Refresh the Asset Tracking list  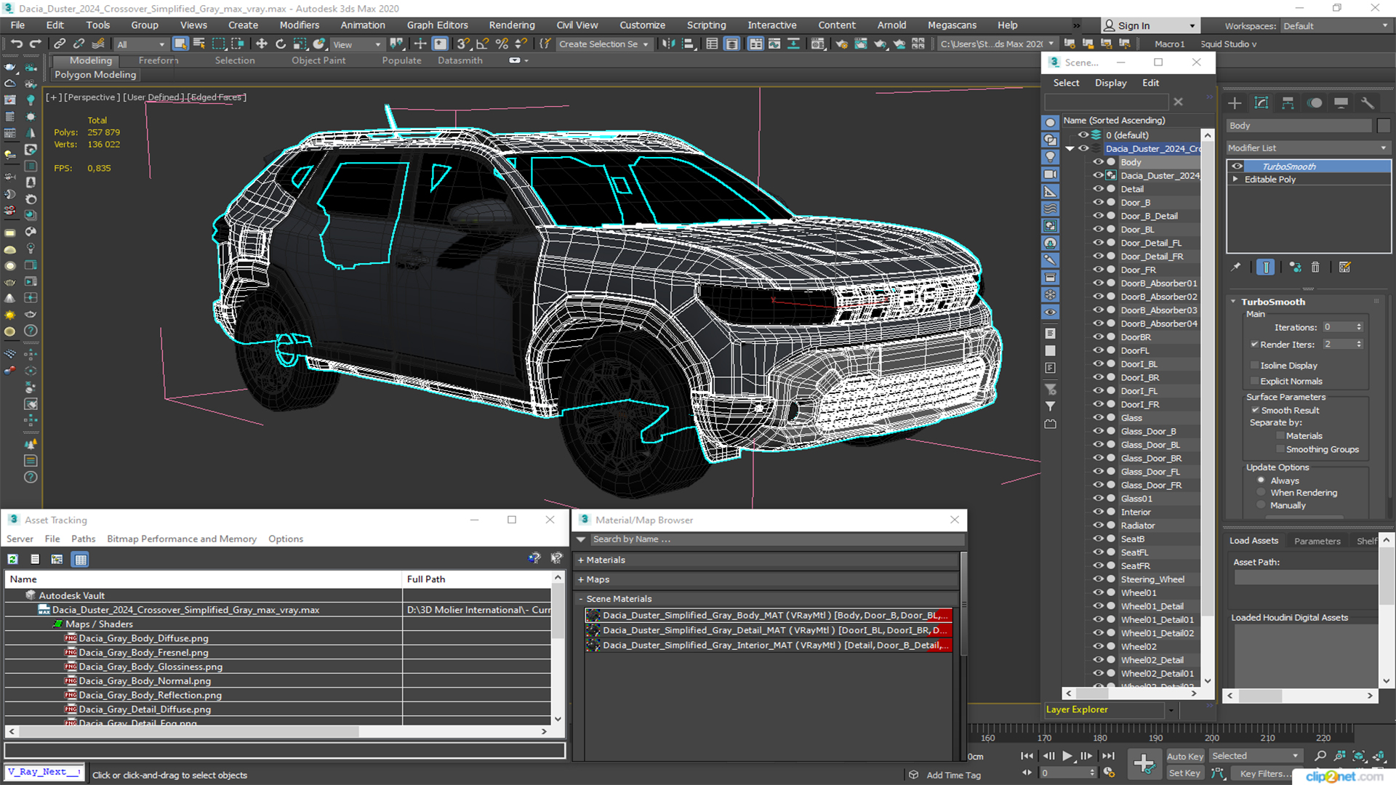pos(13,559)
